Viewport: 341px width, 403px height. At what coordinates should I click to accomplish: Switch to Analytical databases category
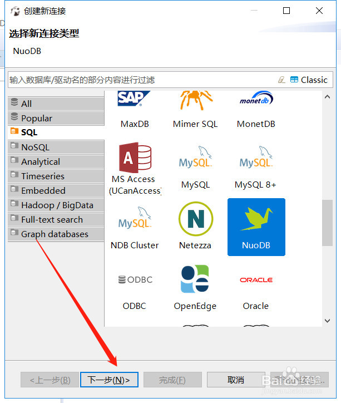[x=56, y=161]
